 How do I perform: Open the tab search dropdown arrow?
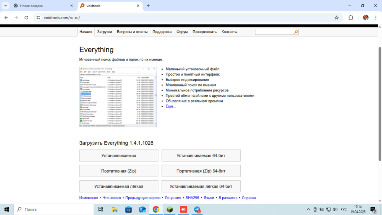[5, 6]
